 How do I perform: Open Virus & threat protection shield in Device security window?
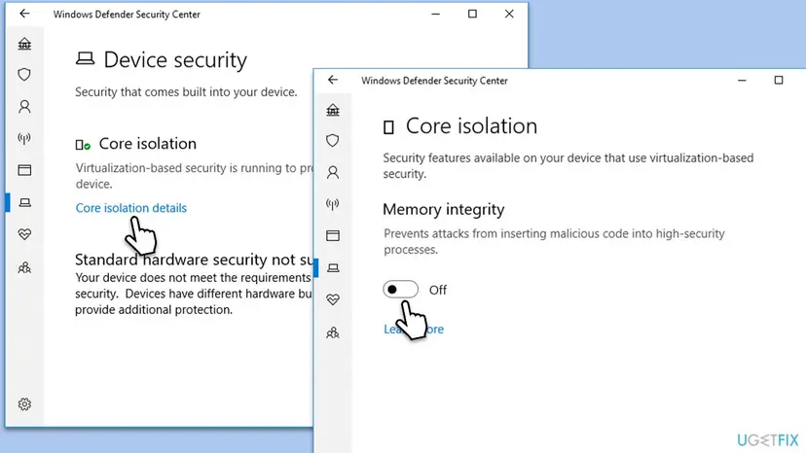pos(24,75)
